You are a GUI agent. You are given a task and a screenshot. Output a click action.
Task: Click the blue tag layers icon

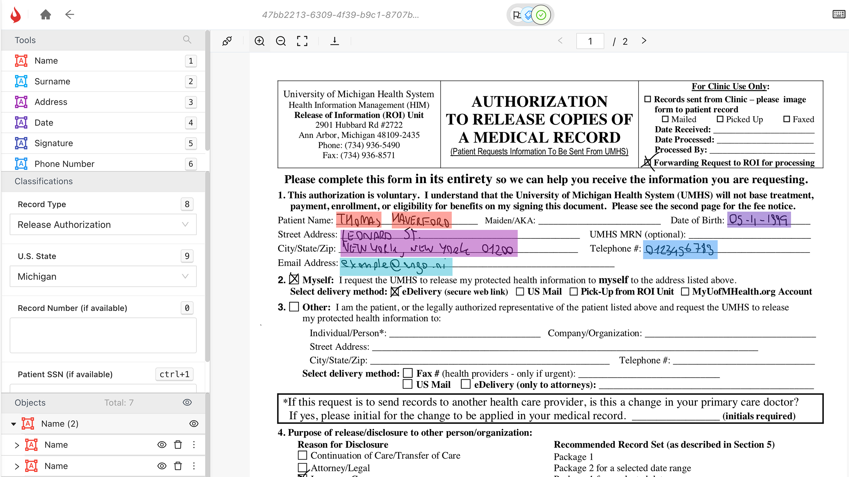point(528,15)
